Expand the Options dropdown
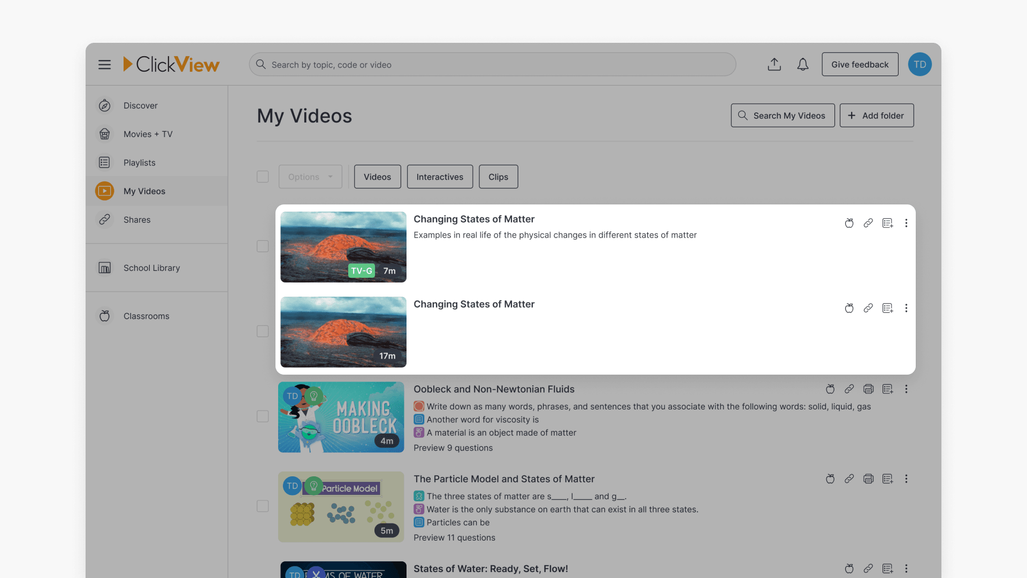 [x=310, y=177]
